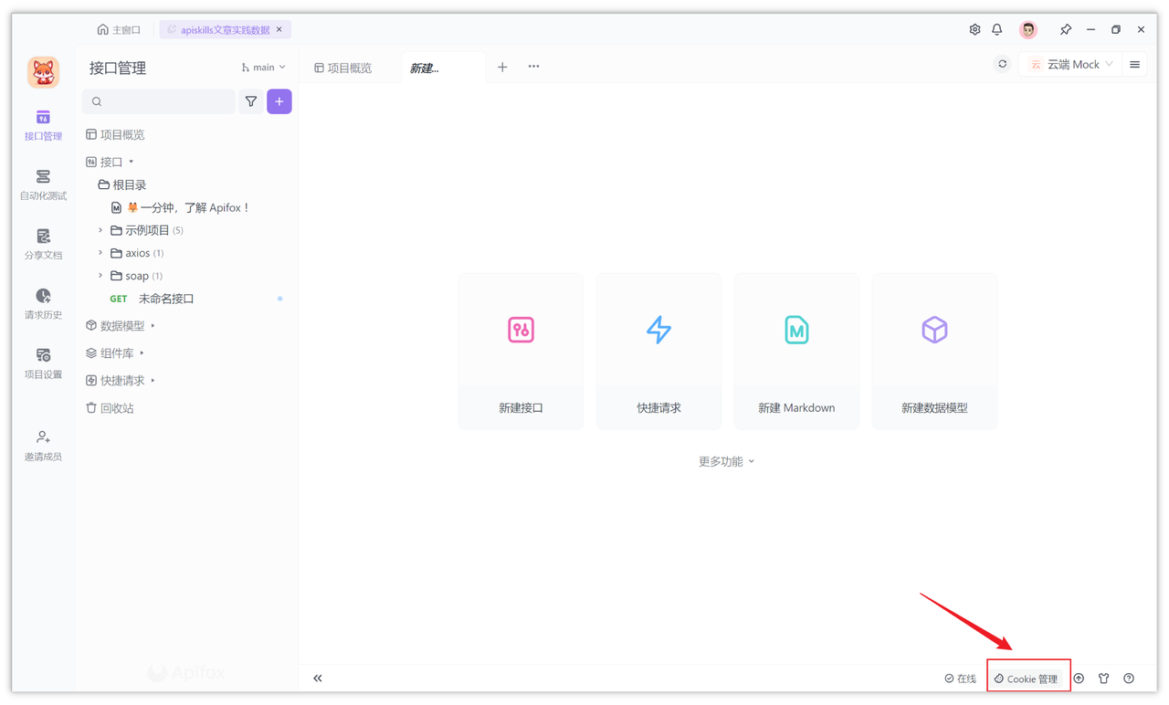This screenshot has width=1169, height=705.
Task: Click the upload arrow icon in status bar
Action: pyautogui.click(x=1079, y=679)
